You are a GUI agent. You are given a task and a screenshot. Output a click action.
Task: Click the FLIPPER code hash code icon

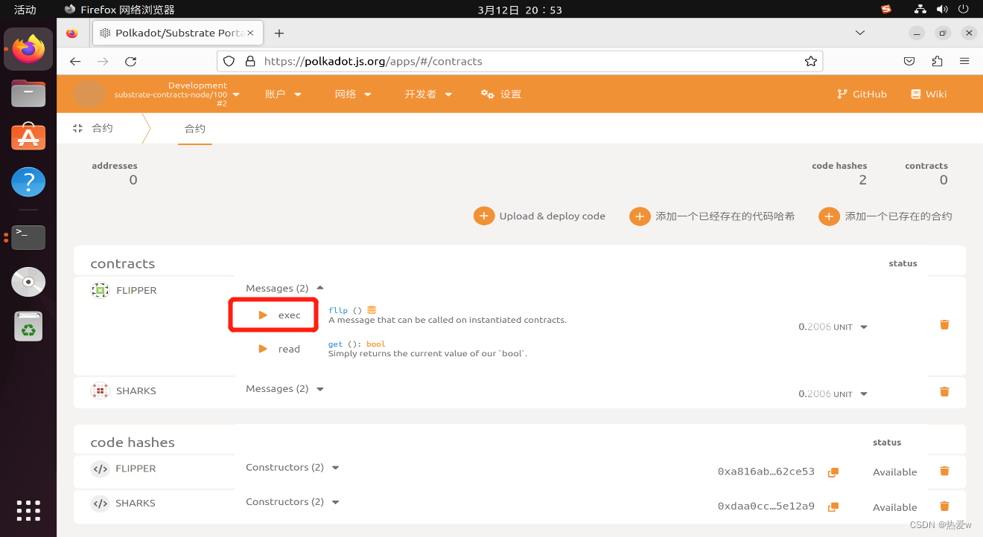tap(100, 469)
